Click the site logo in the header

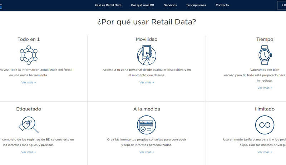click(x=1, y=6)
